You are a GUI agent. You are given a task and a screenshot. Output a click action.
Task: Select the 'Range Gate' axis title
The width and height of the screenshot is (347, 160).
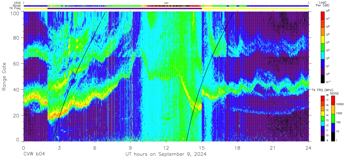click(x=4, y=76)
